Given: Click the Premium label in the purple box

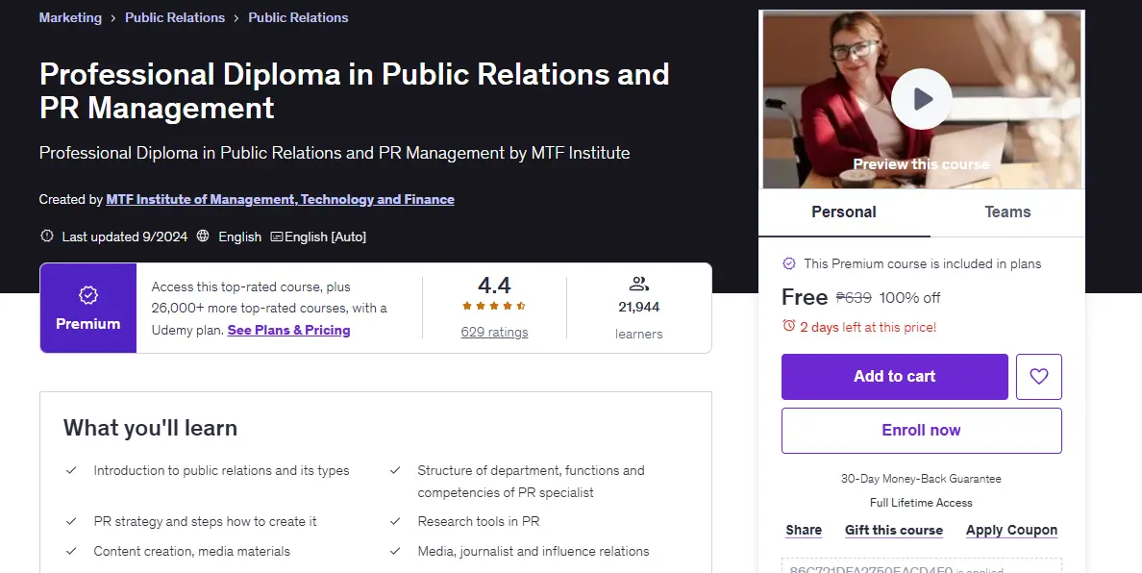Looking at the screenshot, I should [88, 324].
